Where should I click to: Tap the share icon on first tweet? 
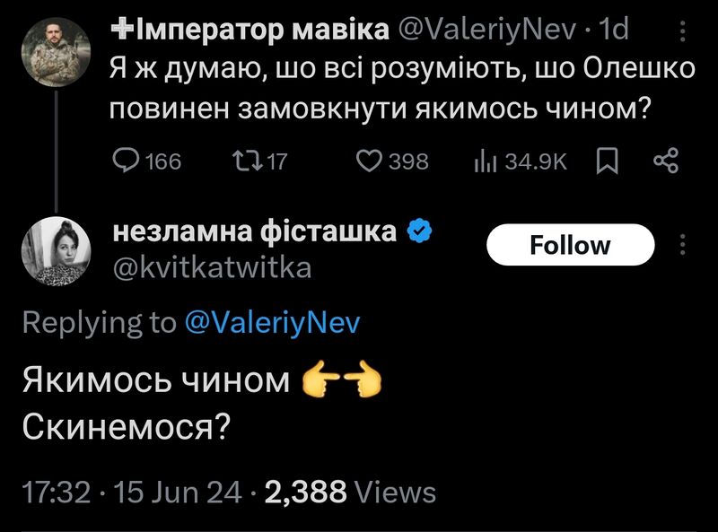click(x=665, y=161)
